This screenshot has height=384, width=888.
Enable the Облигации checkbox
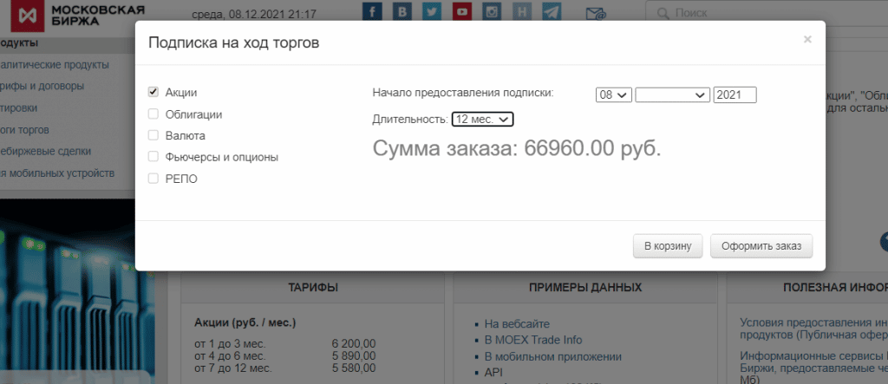click(153, 114)
